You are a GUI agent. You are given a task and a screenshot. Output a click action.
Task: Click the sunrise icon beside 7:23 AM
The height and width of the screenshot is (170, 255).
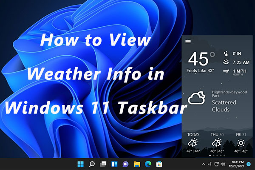[226, 62]
